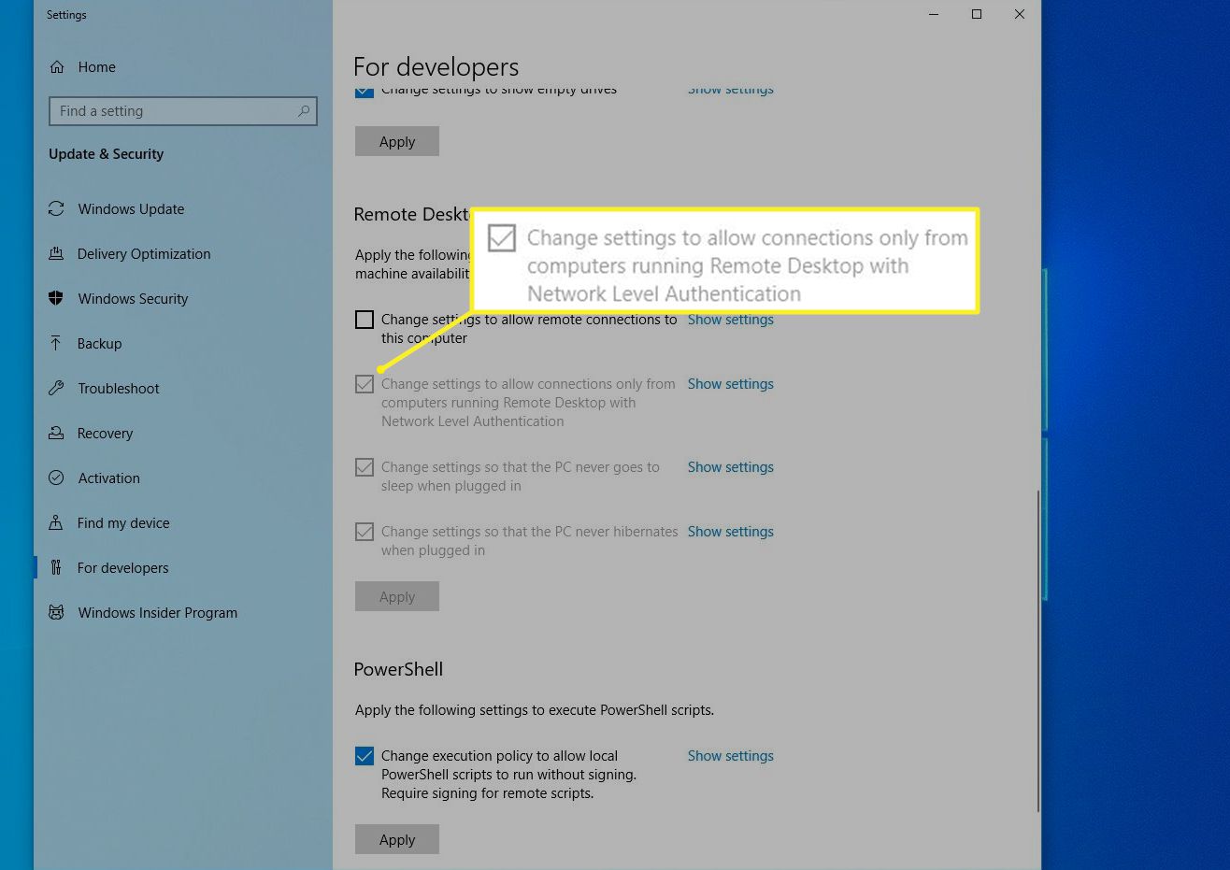Click the Remote Desktop section heading
1230x870 pixels.
(x=411, y=214)
